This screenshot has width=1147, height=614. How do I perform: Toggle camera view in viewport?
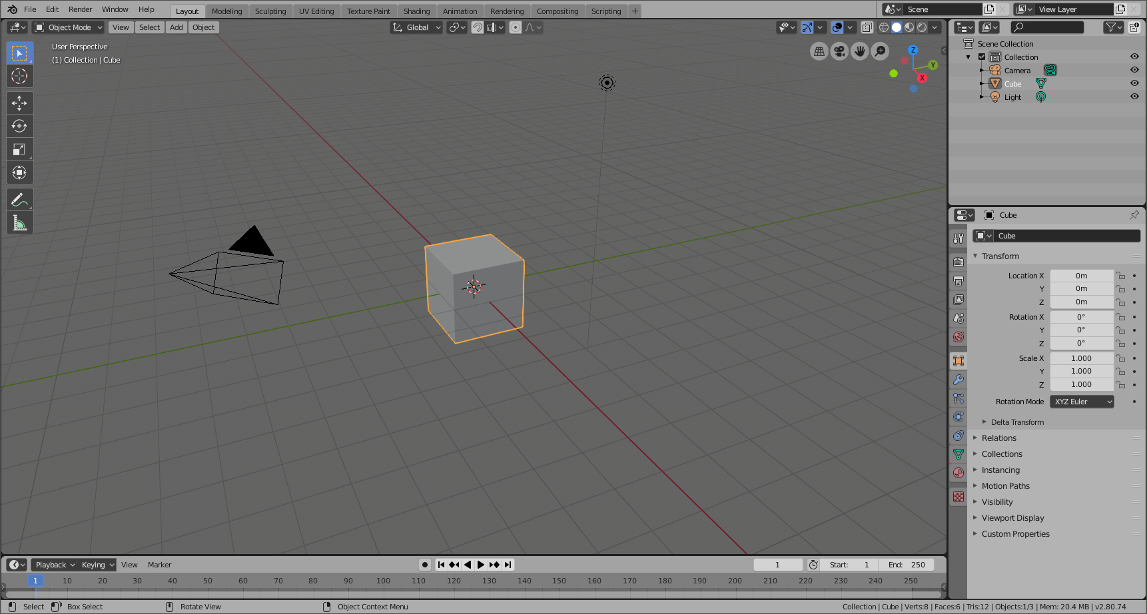(x=839, y=51)
